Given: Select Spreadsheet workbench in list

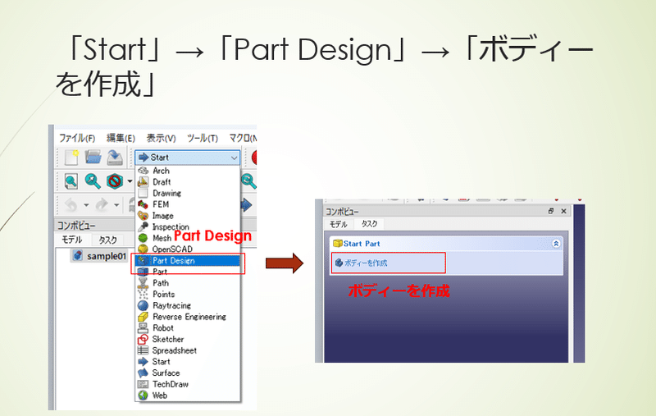Looking at the screenshot, I should tap(188, 350).
